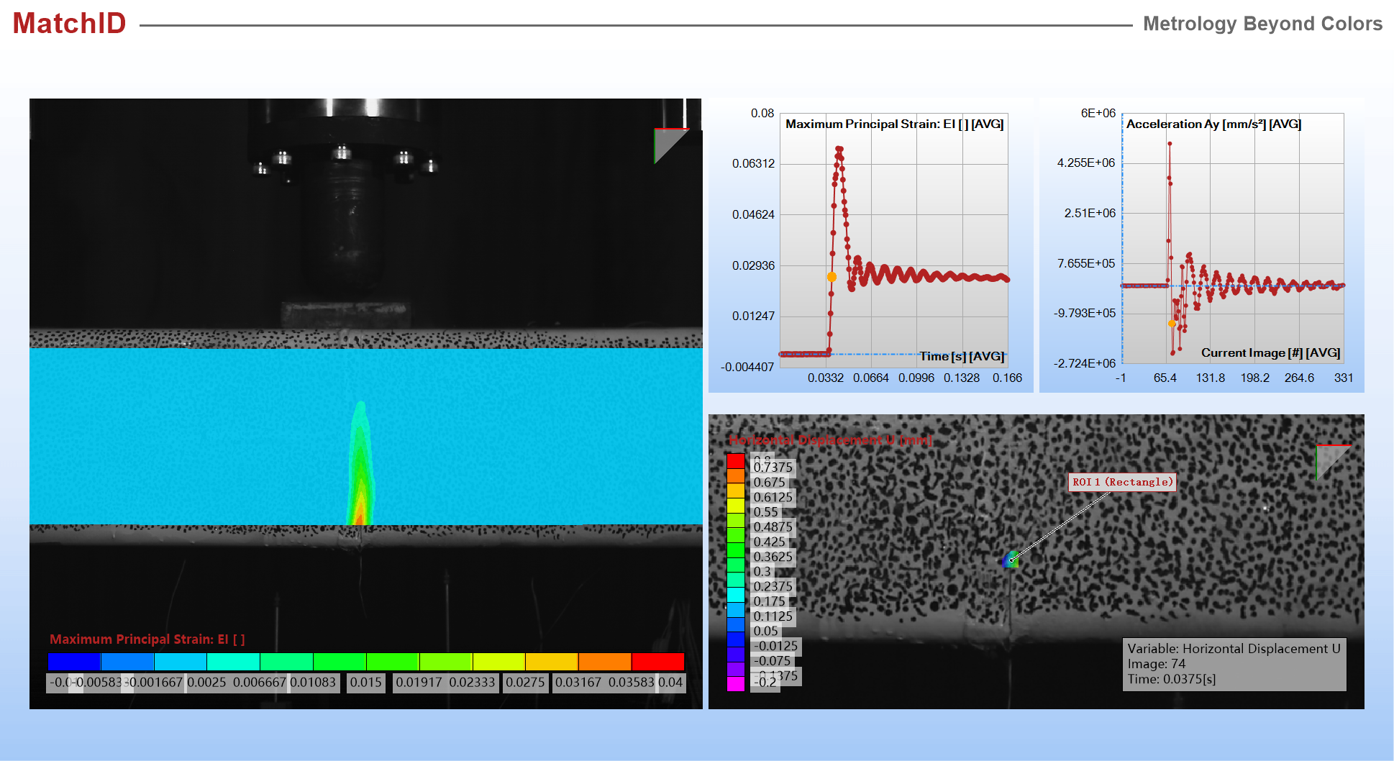Click the colored ROI spot in the displacement image
The height and width of the screenshot is (761, 1394).
(1011, 560)
